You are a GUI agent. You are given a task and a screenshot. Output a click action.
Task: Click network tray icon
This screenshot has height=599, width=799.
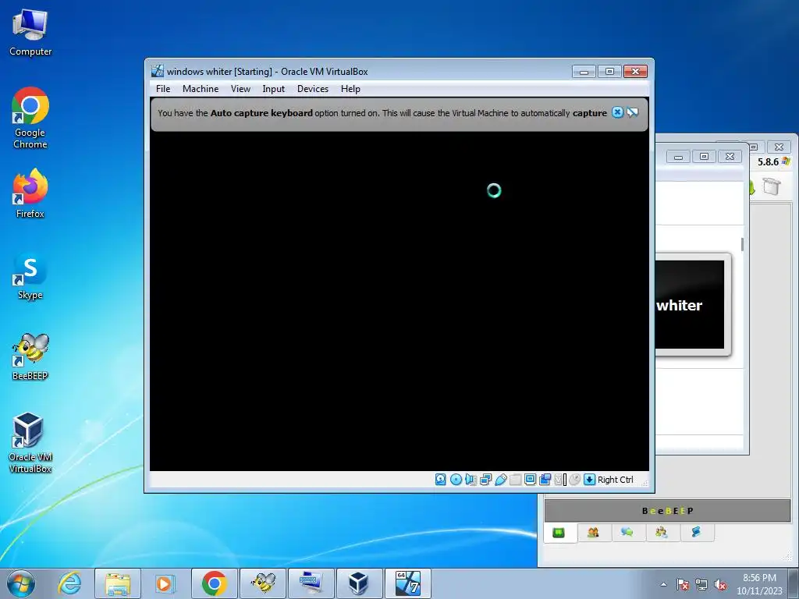(x=701, y=584)
